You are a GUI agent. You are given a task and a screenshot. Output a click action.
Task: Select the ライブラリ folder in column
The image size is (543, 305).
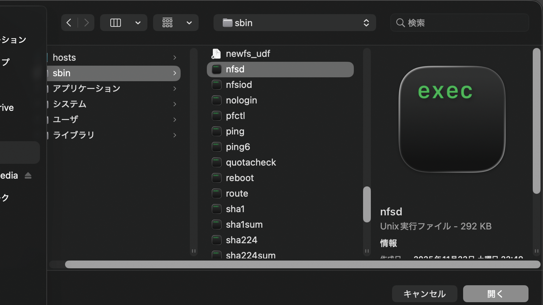pos(74,135)
